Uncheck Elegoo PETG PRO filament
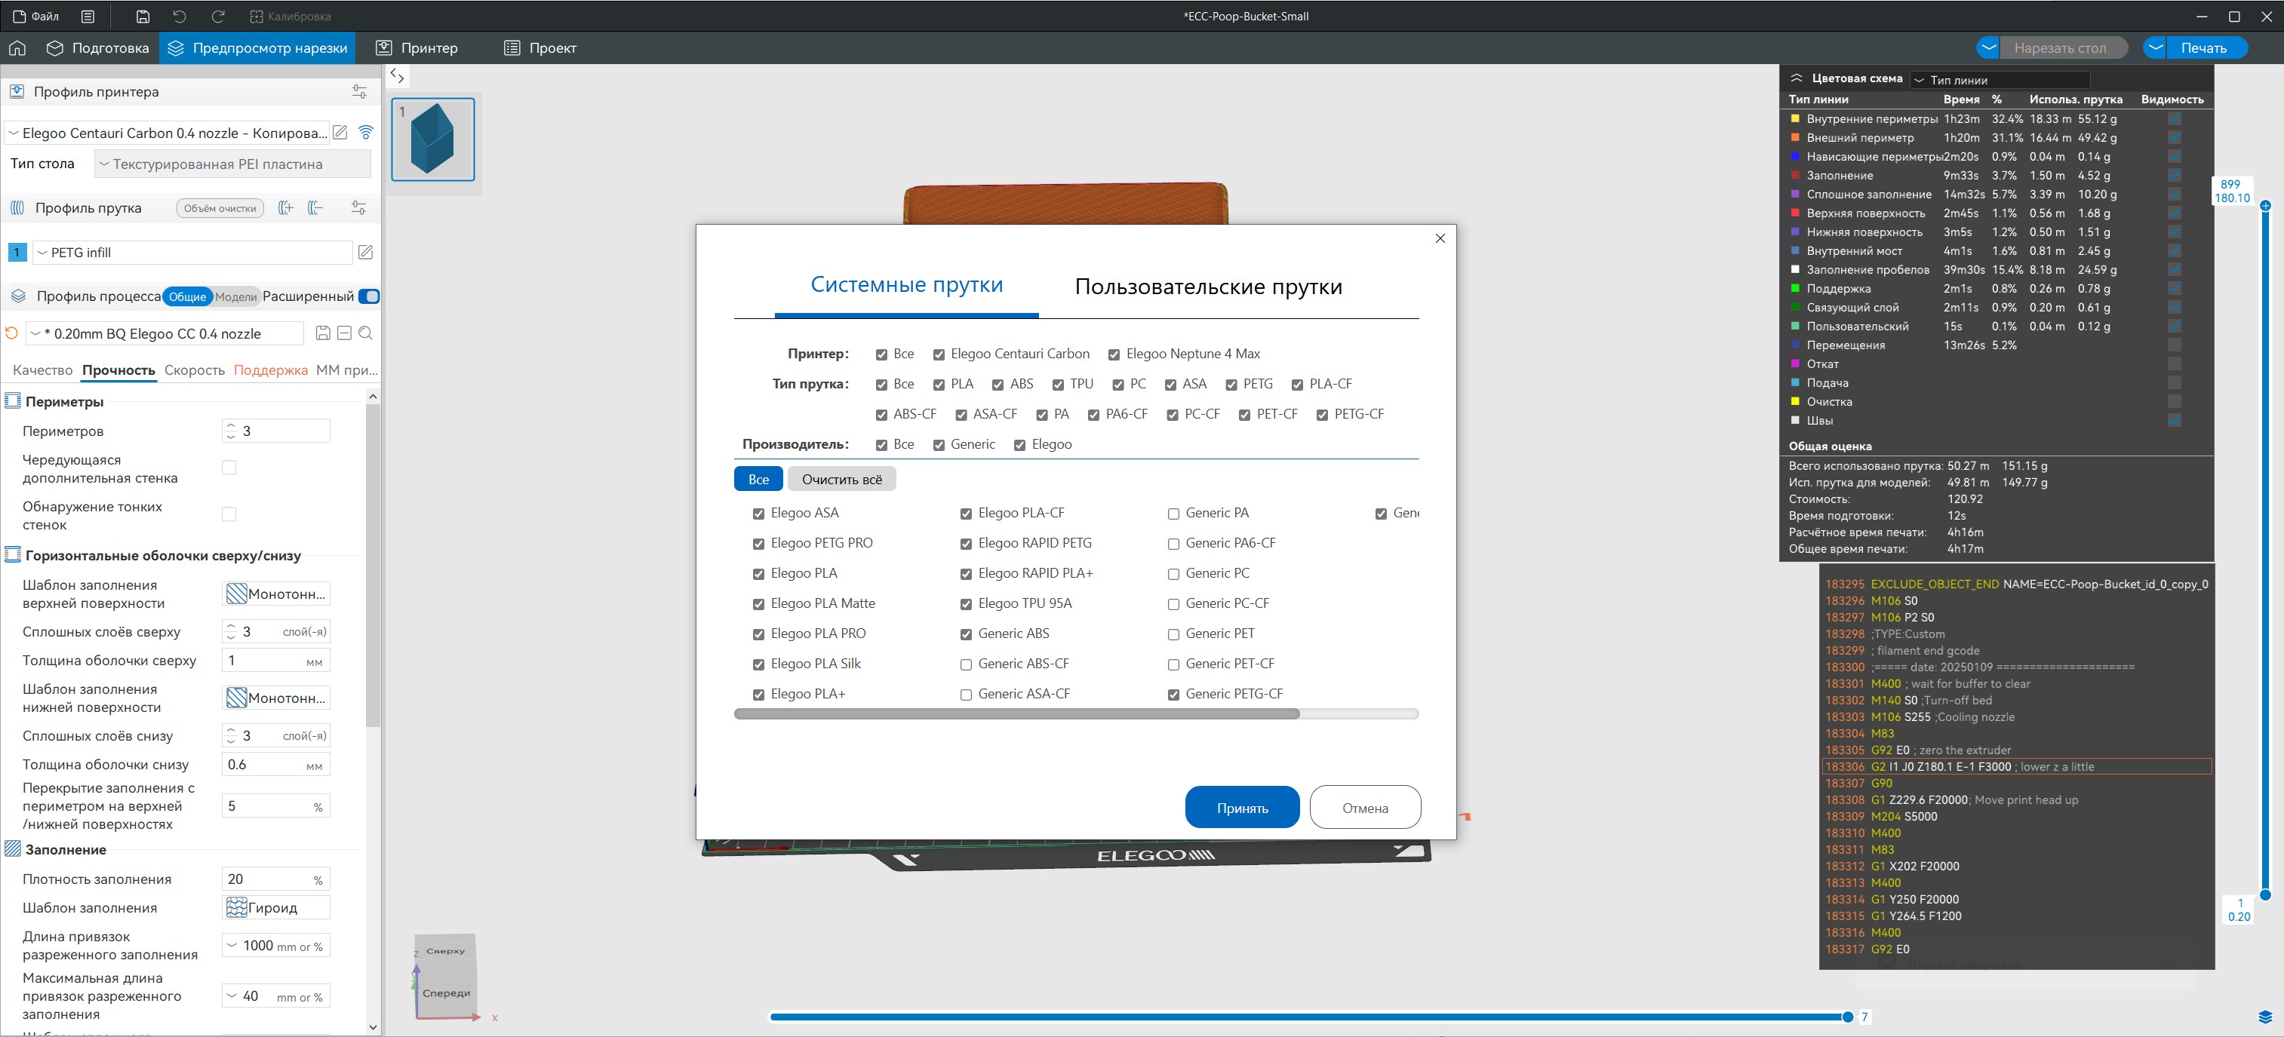The height and width of the screenshot is (1037, 2284). coord(758,543)
